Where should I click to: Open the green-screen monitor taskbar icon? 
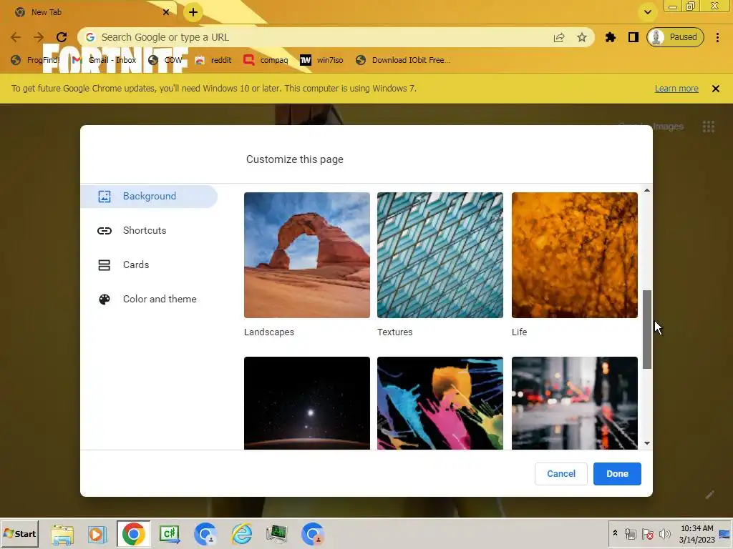tap(277, 534)
